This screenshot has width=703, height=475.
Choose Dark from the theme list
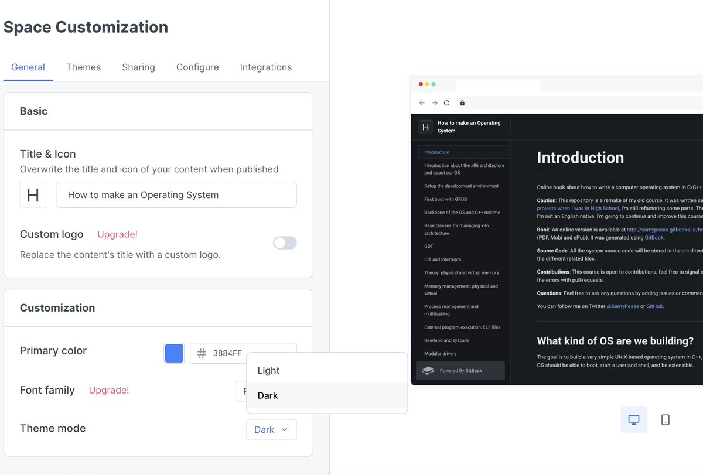pyautogui.click(x=327, y=395)
